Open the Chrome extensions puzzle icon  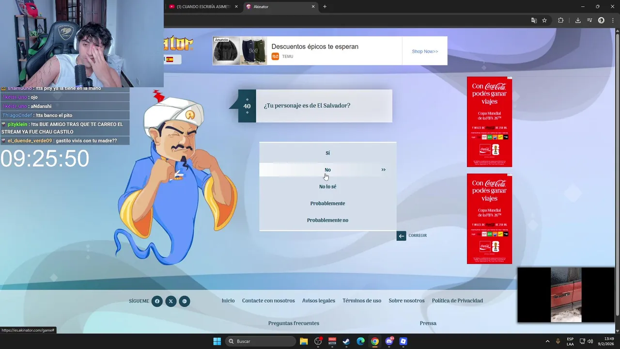tap(561, 20)
